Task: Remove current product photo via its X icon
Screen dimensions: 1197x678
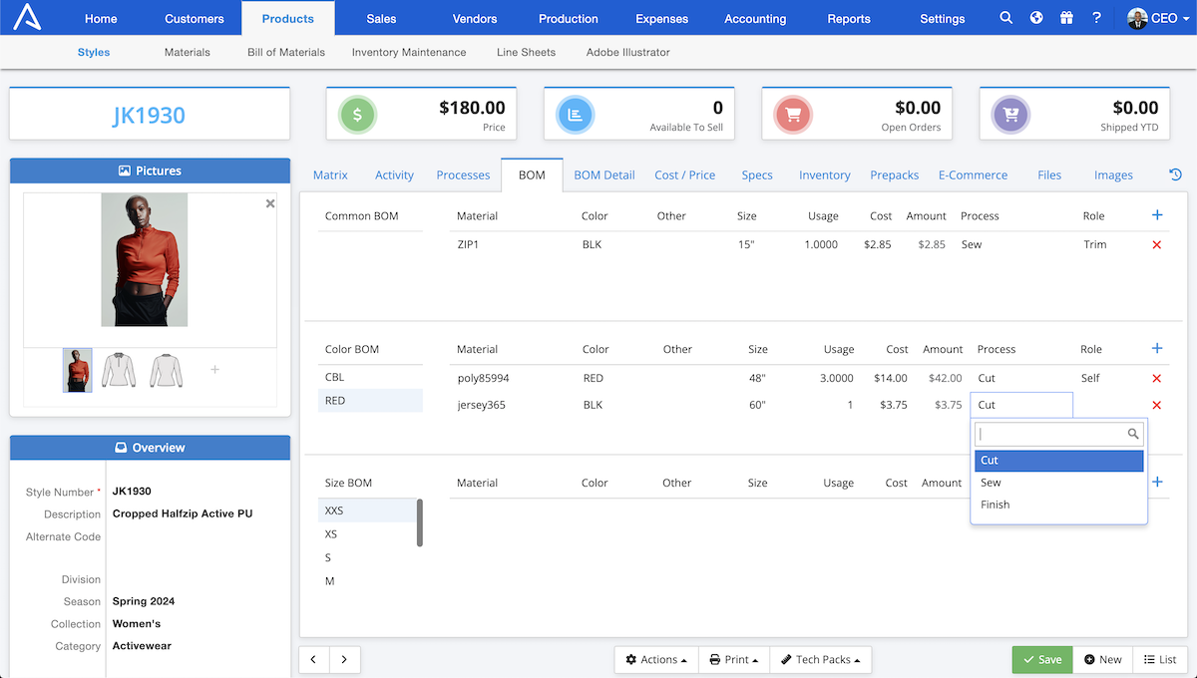Action: (269, 202)
